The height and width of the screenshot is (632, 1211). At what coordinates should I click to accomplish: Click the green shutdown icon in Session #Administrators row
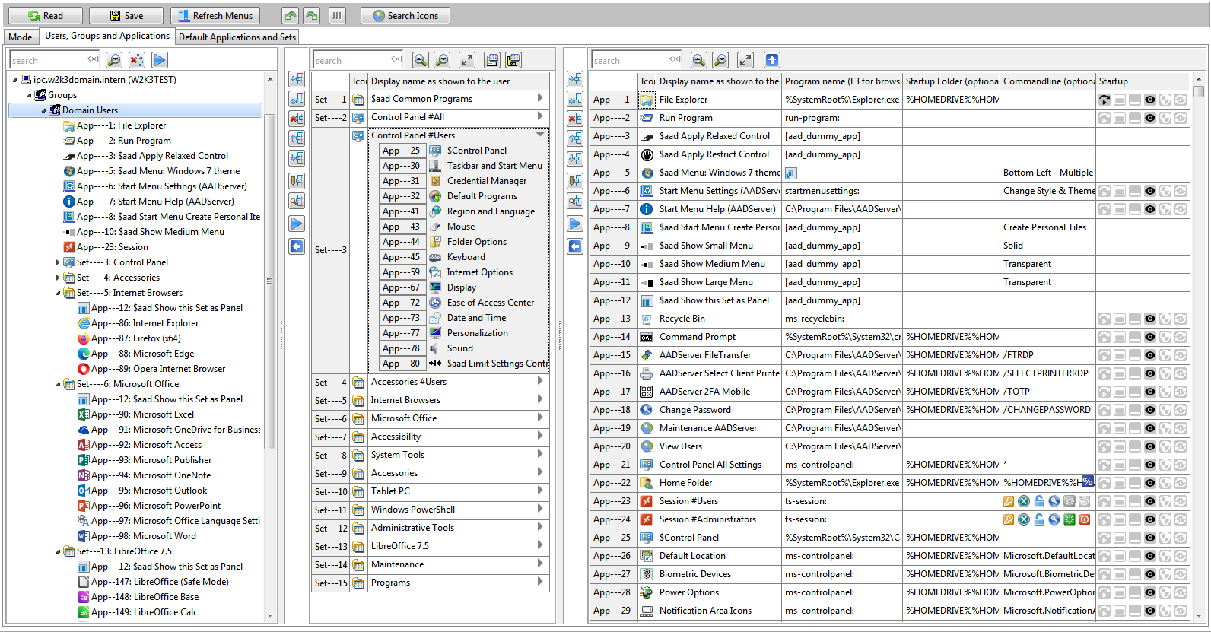coord(1069,519)
